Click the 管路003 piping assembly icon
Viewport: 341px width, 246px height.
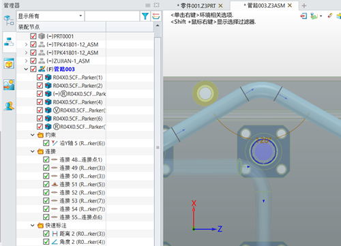click(42, 69)
